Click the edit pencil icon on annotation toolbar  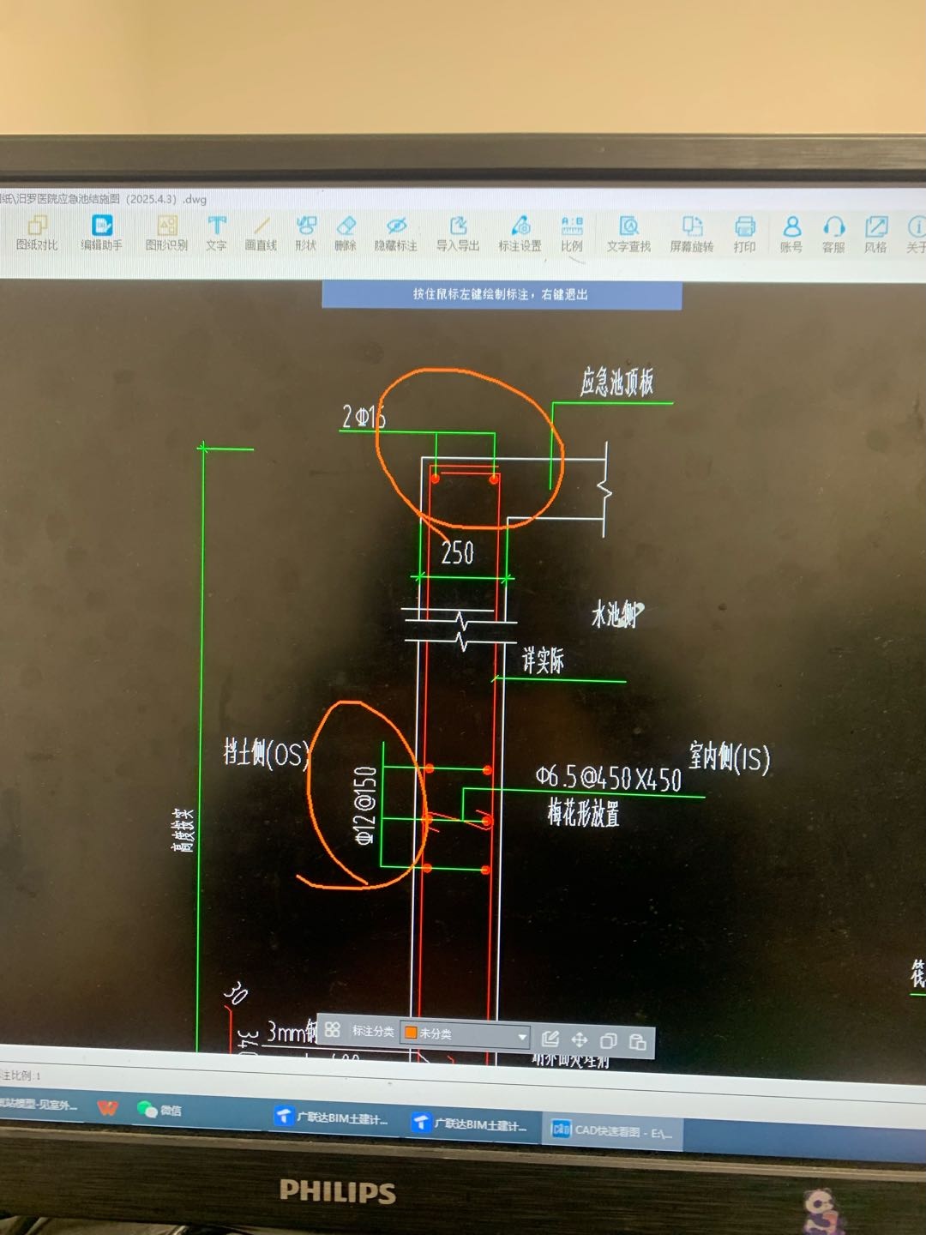(x=550, y=1039)
